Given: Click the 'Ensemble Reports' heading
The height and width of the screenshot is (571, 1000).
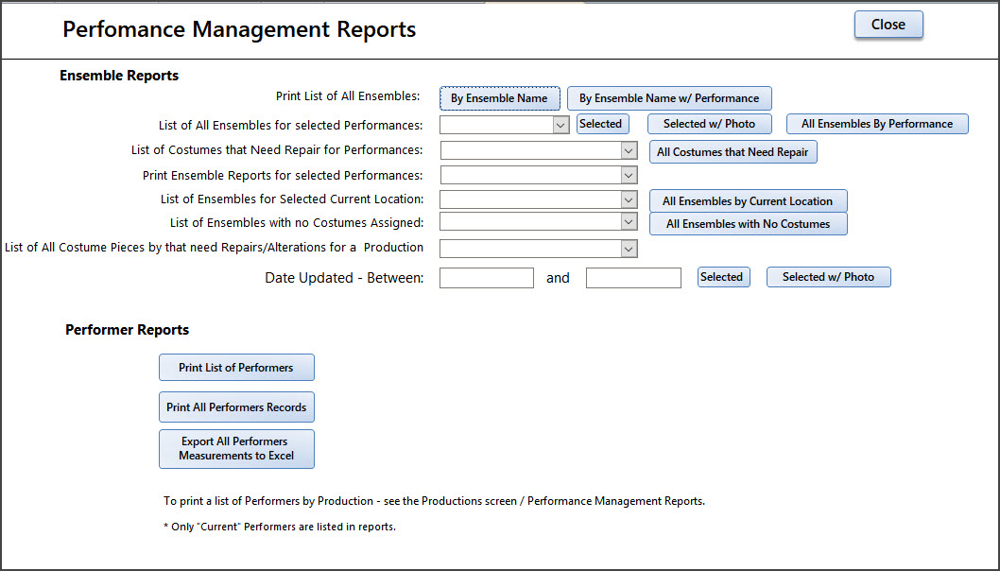Looking at the screenshot, I should pyautogui.click(x=119, y=76).
